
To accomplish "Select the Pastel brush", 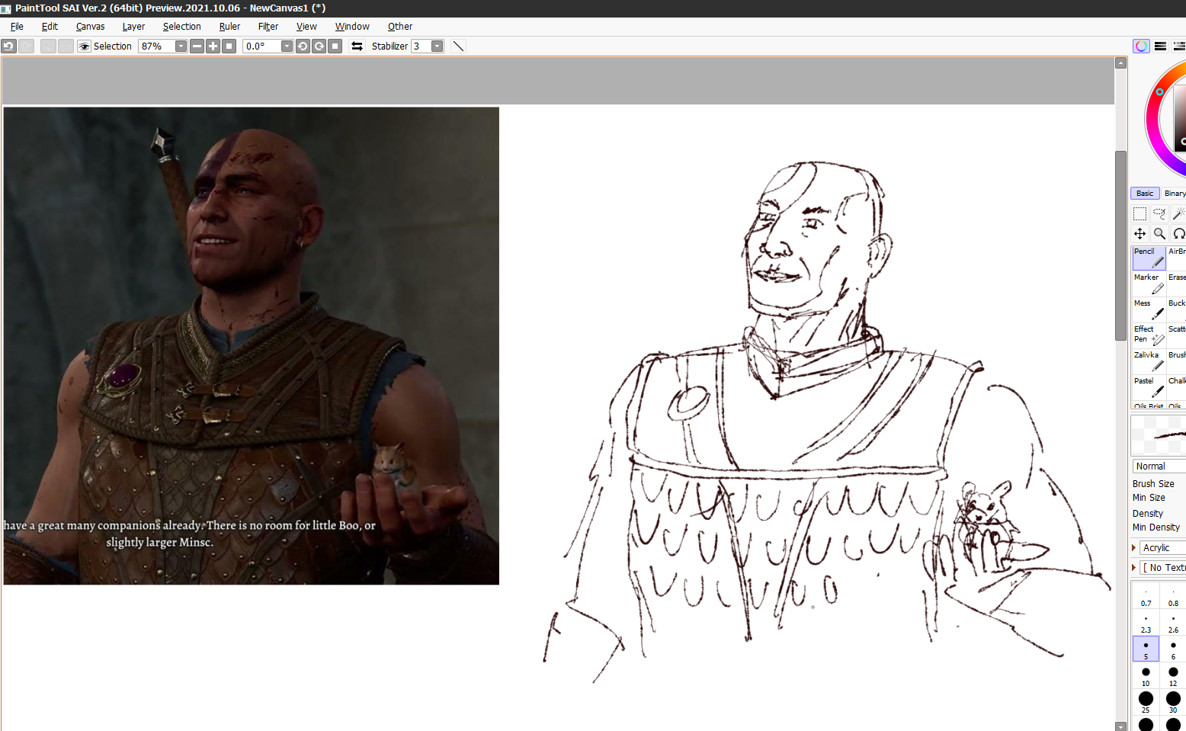I will point(1149,388).
